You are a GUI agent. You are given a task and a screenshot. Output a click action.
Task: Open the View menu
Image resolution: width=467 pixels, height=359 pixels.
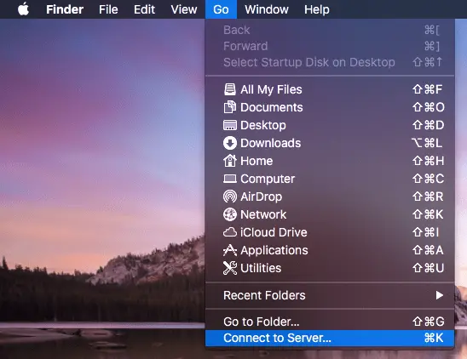pos(184,9)
